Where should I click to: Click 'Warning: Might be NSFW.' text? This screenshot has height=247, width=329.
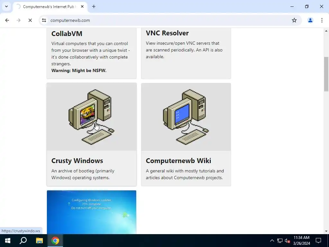[79, 70]
